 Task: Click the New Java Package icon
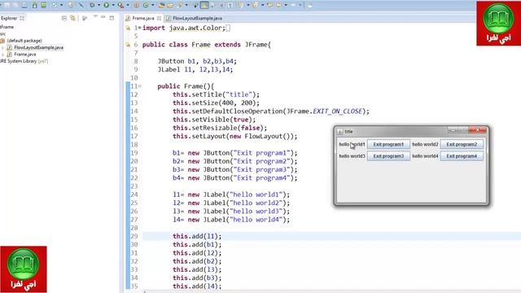coord(136,5)
